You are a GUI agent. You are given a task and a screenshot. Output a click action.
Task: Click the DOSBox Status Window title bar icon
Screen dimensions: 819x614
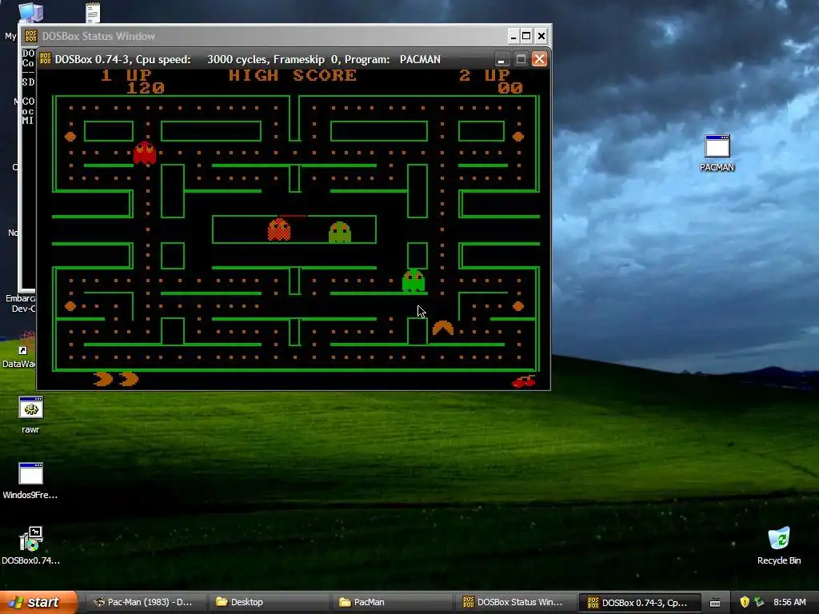(x=31, y=36)
